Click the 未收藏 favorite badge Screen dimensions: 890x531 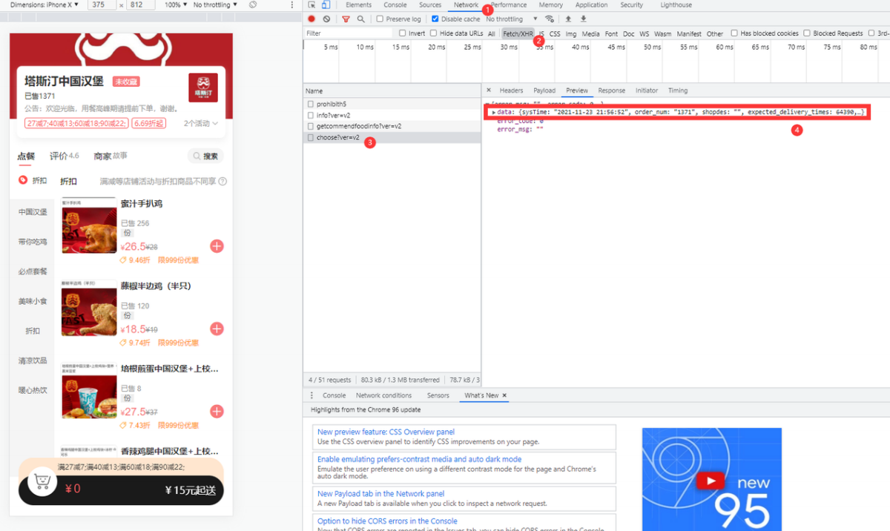click(126, 82)
